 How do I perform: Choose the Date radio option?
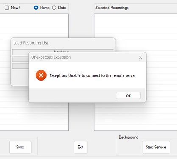coord(54,8)
